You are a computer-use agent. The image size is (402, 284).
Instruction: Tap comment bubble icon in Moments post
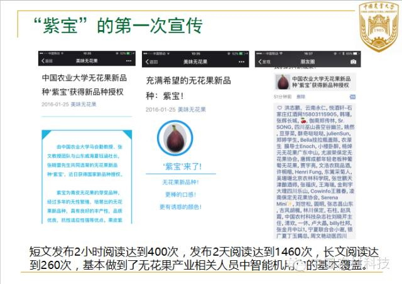(x=352, y=97)
